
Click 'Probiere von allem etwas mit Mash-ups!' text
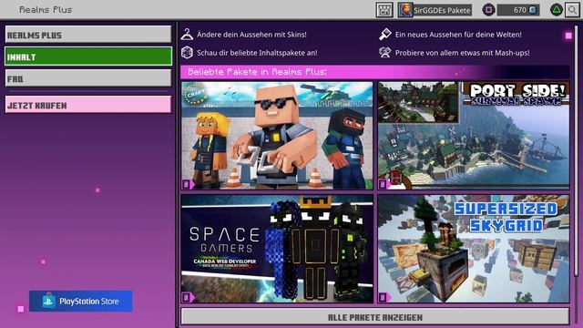point(463,53)
